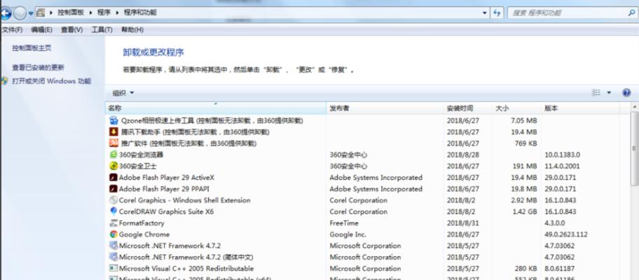This screenshot has width=639, height=280.
Task: Click the Adobe Flash Player 29 PPAPI icon
Action: pyautogui.click(x=114, y=189)
